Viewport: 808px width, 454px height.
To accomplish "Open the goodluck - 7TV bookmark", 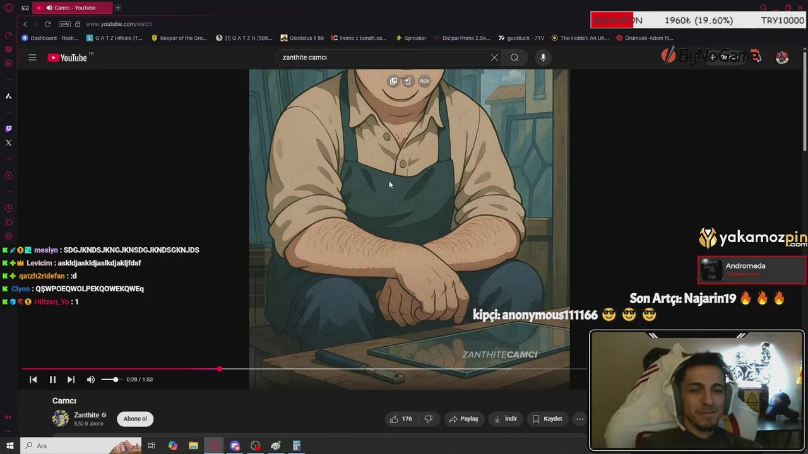I will coord(521,38).
